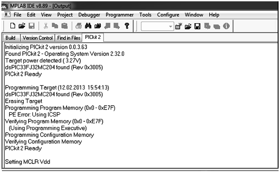280x172 pixels.
Task: Click the 'Verifying Configuration Memory' line
Action: [43, 142]
